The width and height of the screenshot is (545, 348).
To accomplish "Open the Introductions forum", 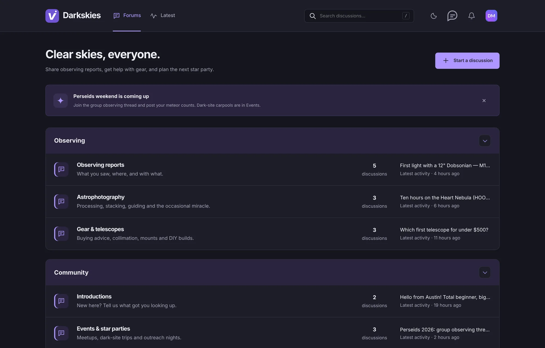I will pos(94,296).
